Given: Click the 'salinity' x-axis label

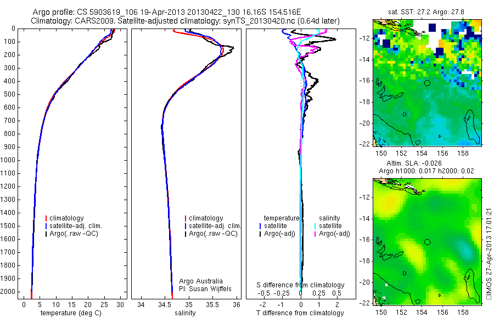Looking at the screenshot, I should point(186,313).
